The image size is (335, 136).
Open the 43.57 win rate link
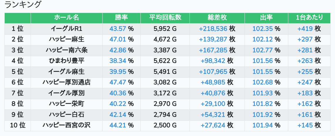click(118, 29)
